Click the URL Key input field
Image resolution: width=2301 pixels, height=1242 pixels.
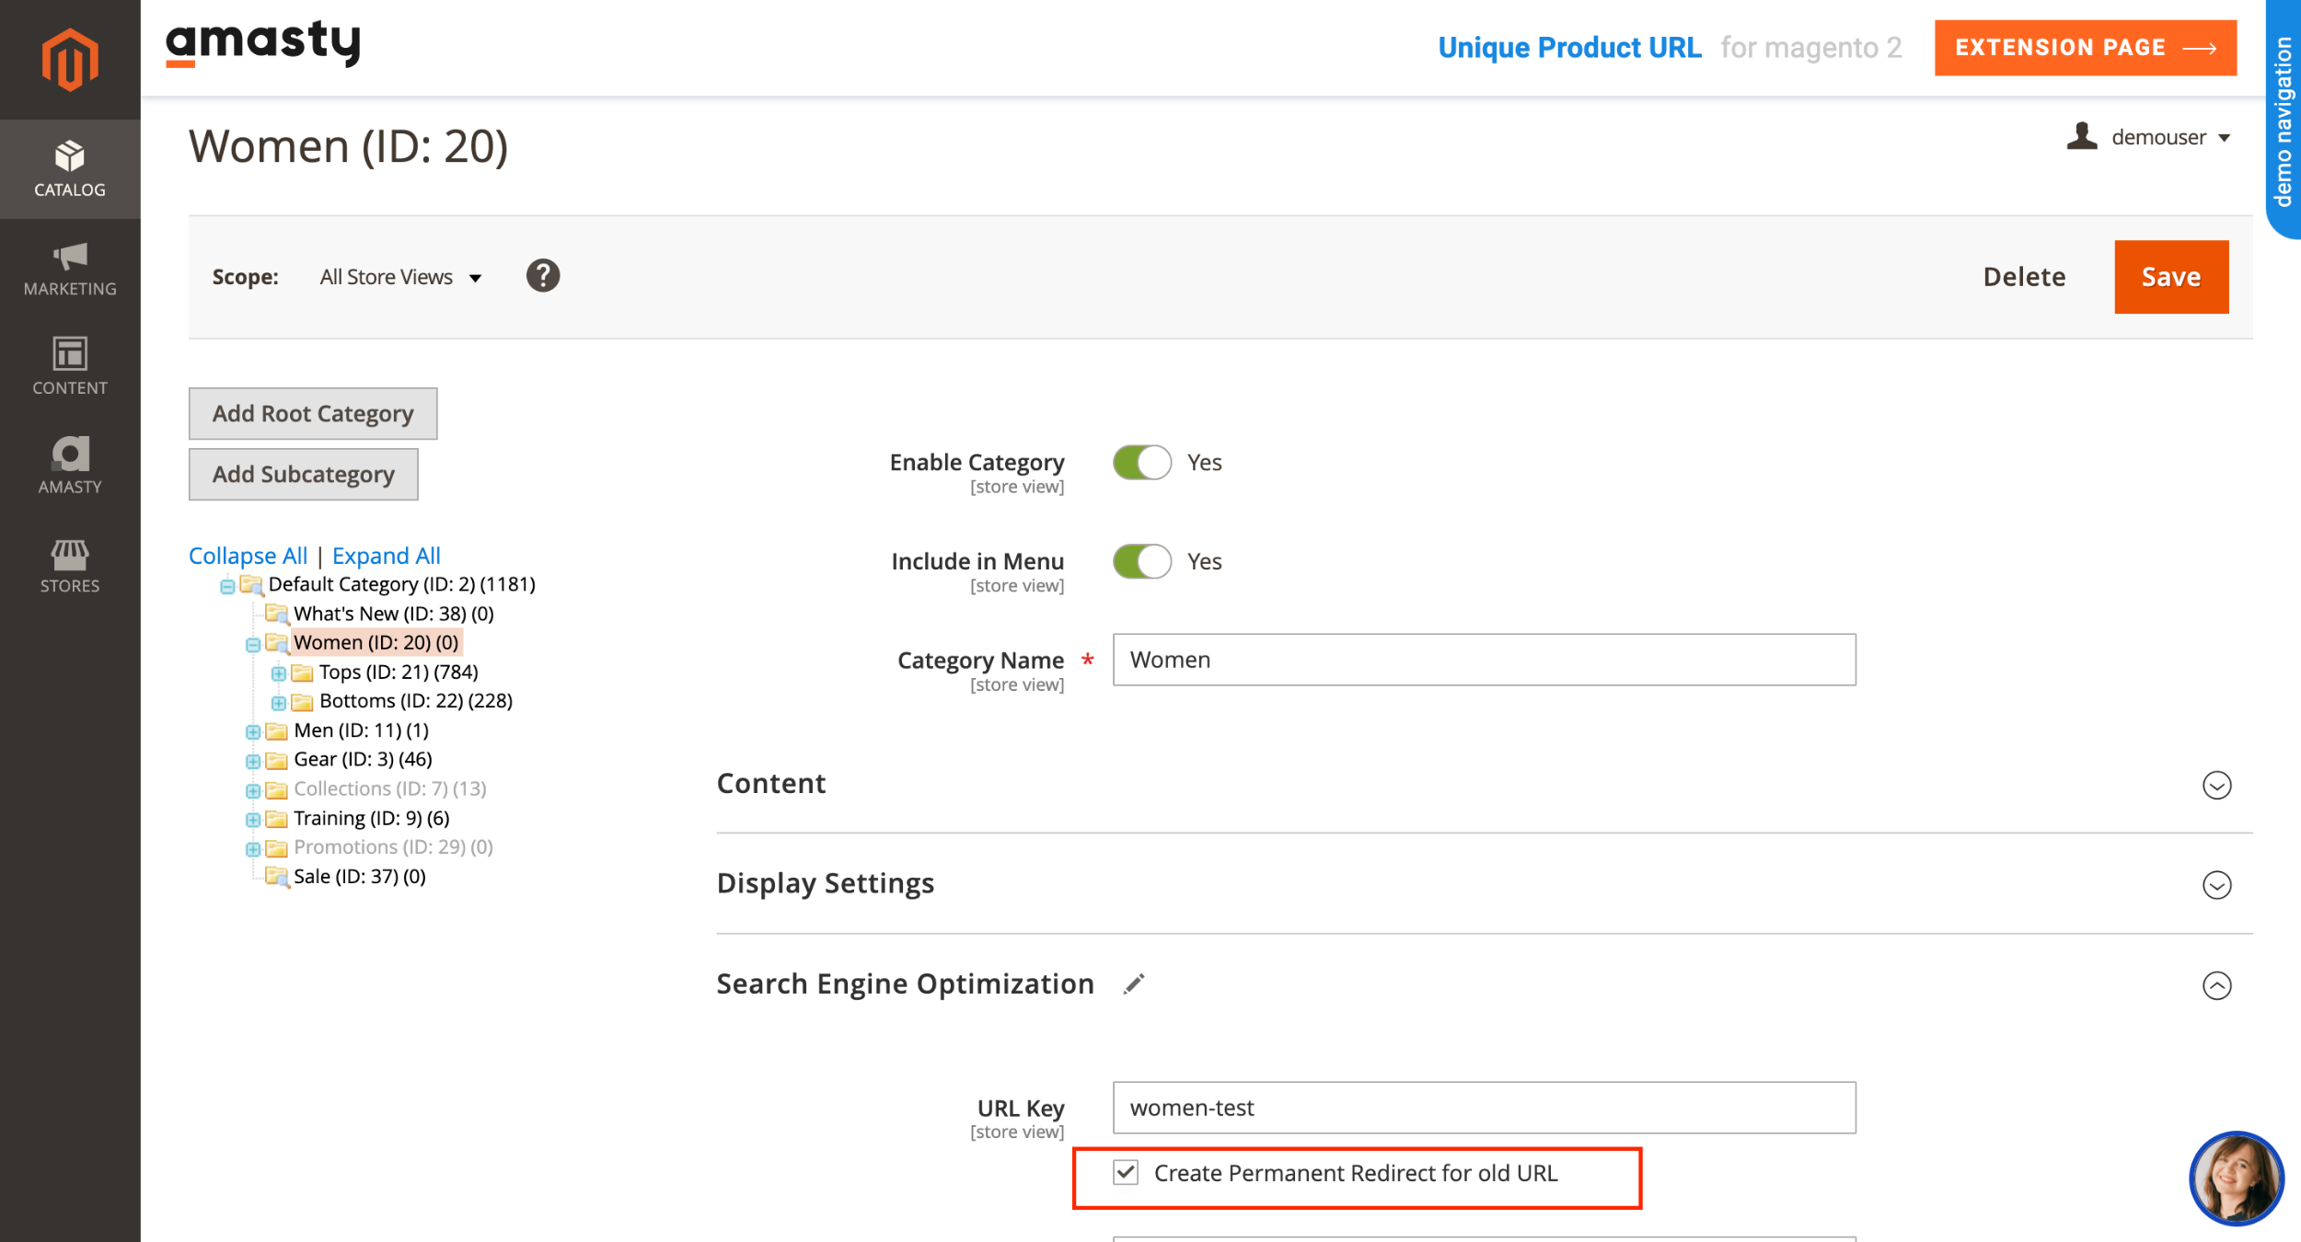click(x=1483, y=1108)
